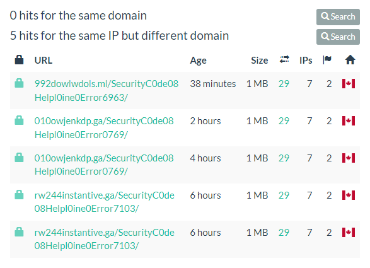Click the flag icon column header
This screenshot has height=268, width=370.
click(327, 60)
